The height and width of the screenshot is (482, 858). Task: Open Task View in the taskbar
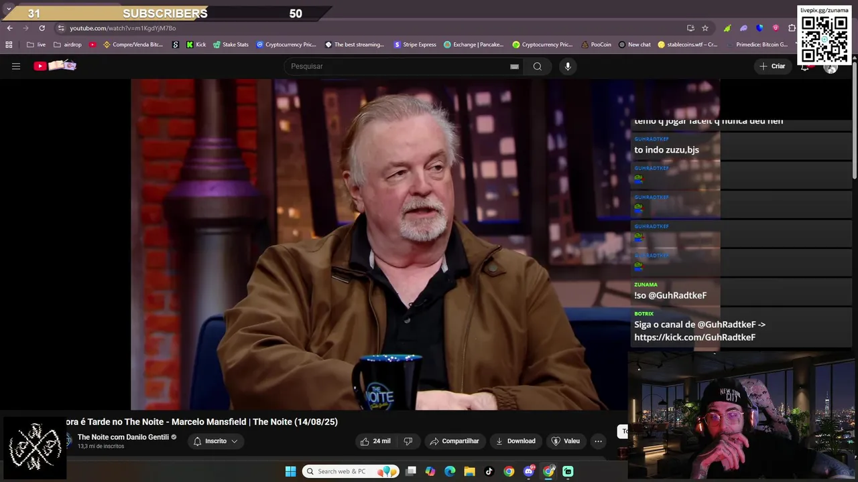point(411,471)
